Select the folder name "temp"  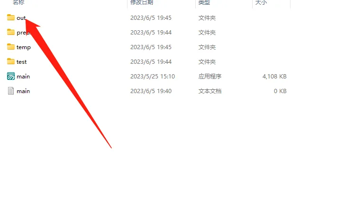(24, 47)
